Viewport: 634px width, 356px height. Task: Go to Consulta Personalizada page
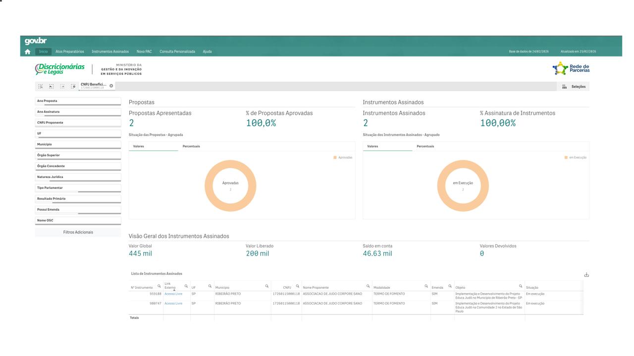(x=177, y=51)
